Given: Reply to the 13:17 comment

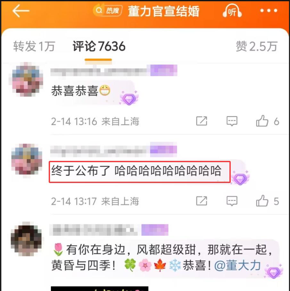Looking at the screenshot, I should (x=232, y=201).
